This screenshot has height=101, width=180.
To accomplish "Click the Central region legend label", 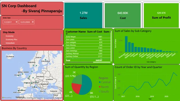I will [106, 82].
